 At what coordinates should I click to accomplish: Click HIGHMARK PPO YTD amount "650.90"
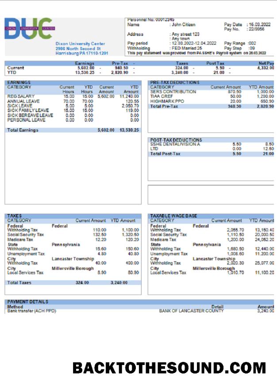[267, 101]
